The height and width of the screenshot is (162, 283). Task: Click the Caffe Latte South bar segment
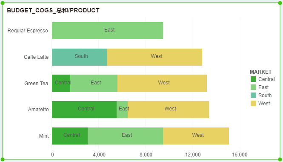coord(80,57)
